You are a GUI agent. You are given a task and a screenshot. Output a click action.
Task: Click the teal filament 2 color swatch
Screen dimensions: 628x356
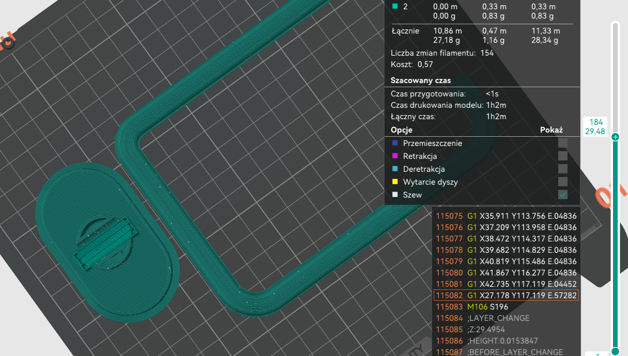[395, 7]
